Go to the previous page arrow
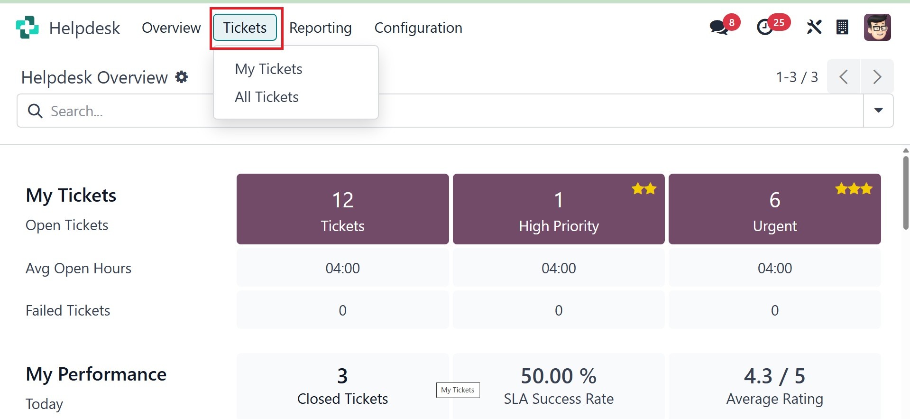Screen dimensions: 910x419 pyautogui.click(x=843, y=77)
